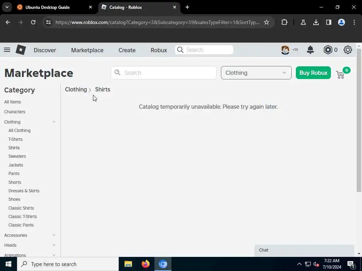Open the Marketplace nav item
Viewport: 362px width, 271px height.
pos(87,50)
